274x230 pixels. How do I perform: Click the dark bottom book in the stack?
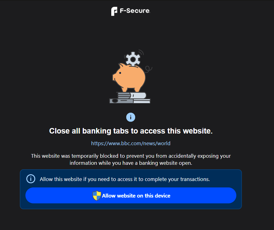pyautogui.click(x=130, y=101)
